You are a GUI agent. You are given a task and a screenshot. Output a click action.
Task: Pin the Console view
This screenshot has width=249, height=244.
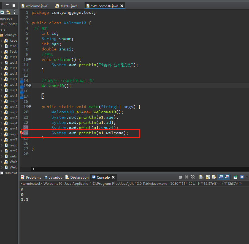235,177
